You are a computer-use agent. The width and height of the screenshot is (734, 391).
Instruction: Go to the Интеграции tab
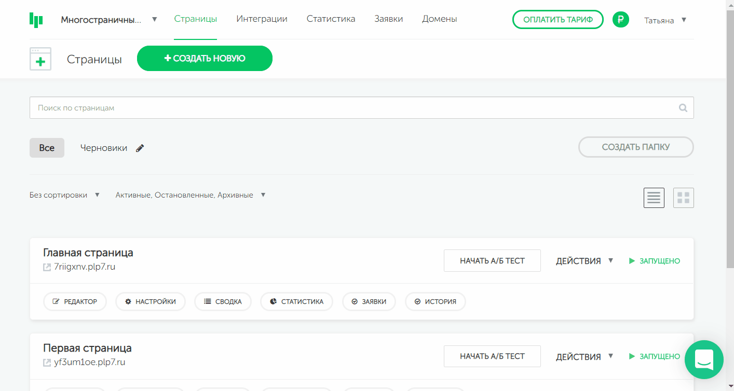pyautogui.click(x=262, y=19)
